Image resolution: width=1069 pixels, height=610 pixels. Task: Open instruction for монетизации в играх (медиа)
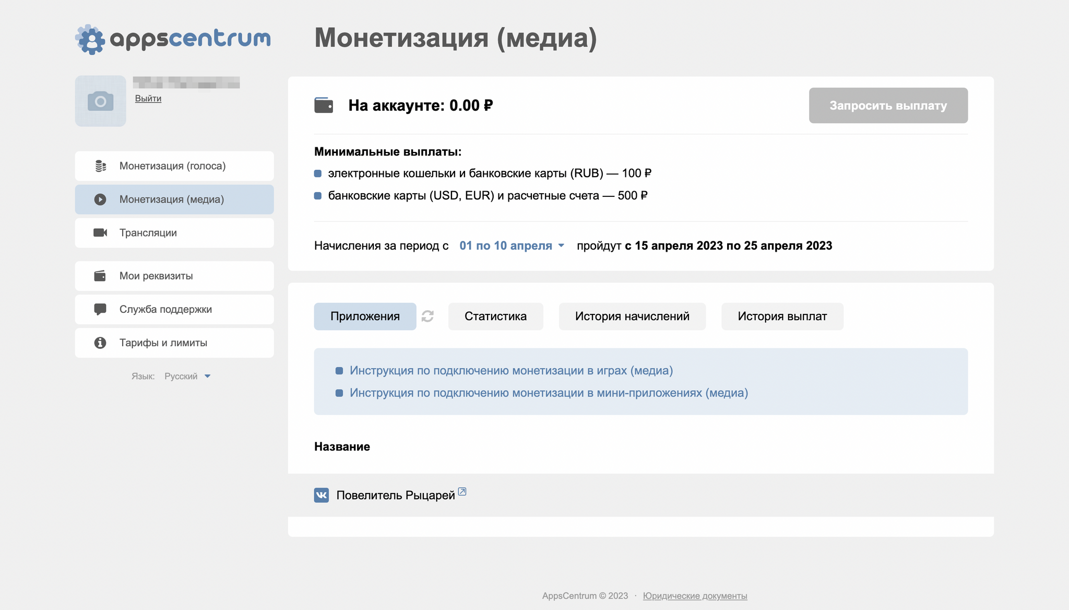click(x=511, y=370)
